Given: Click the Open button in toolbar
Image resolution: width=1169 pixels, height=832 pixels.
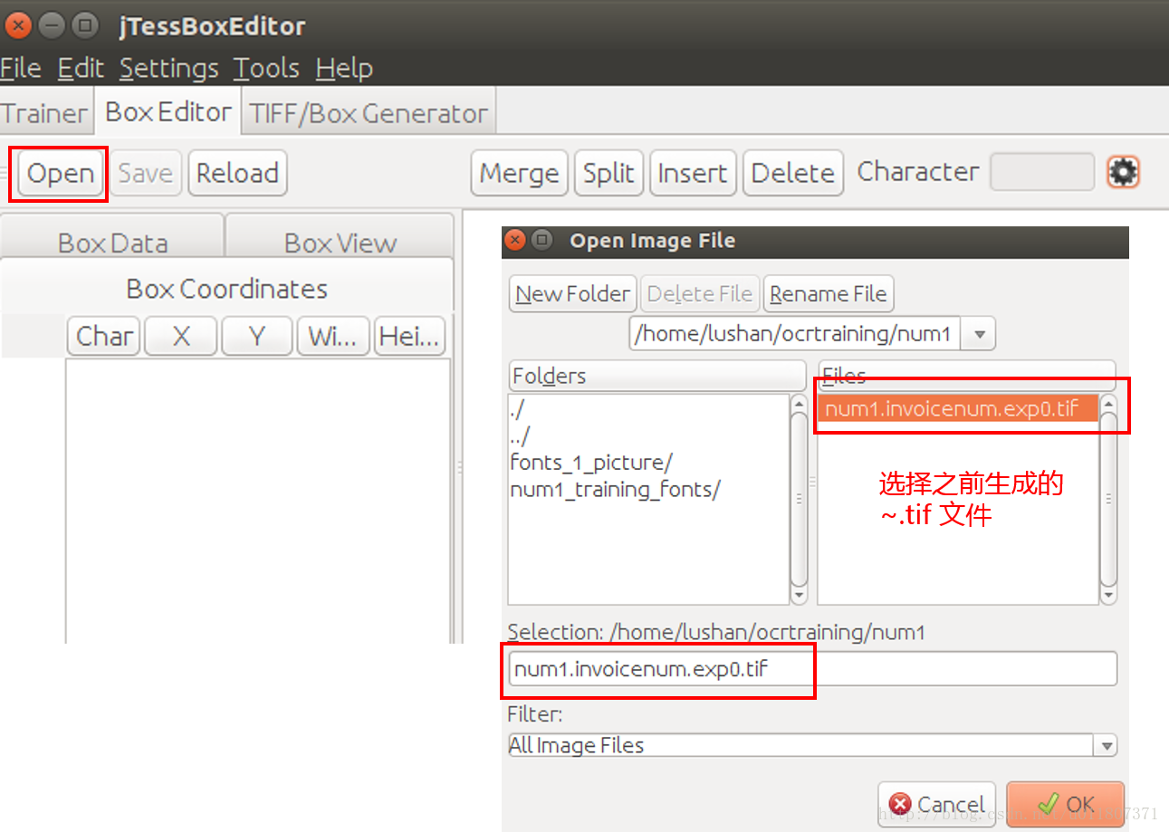Looking at the screenshot, I should pos(61,173).
